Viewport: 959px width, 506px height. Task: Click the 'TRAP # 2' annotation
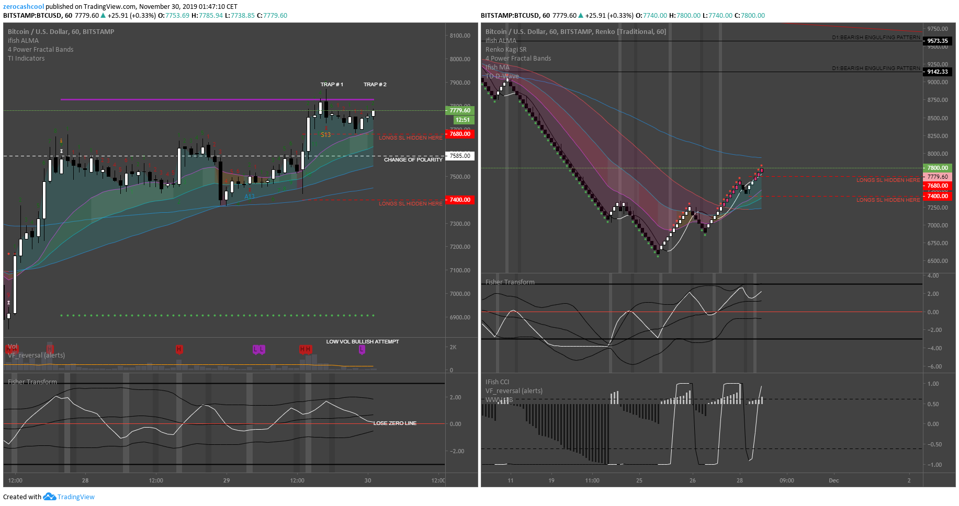pos(375,84)
